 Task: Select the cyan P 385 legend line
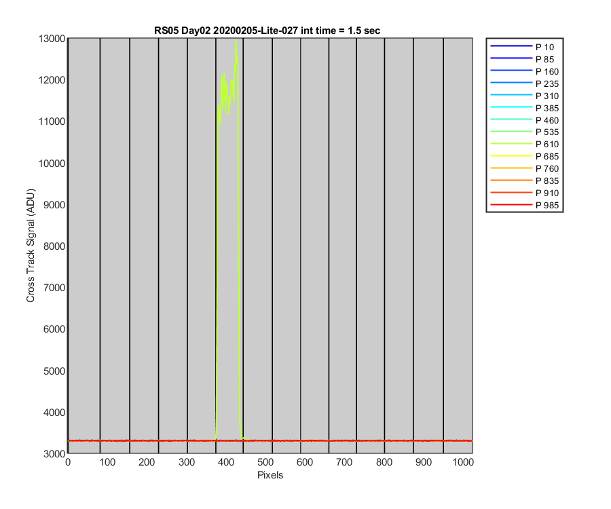pos(511,107)
